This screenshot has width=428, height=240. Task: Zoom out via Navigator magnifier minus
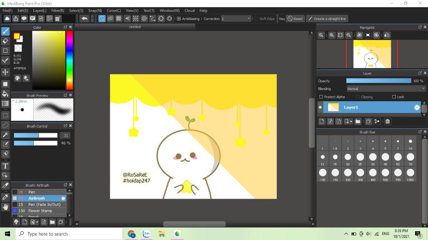[x=349, y=35]
